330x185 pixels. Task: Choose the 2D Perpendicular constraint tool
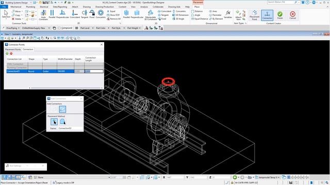pos(63,14)
